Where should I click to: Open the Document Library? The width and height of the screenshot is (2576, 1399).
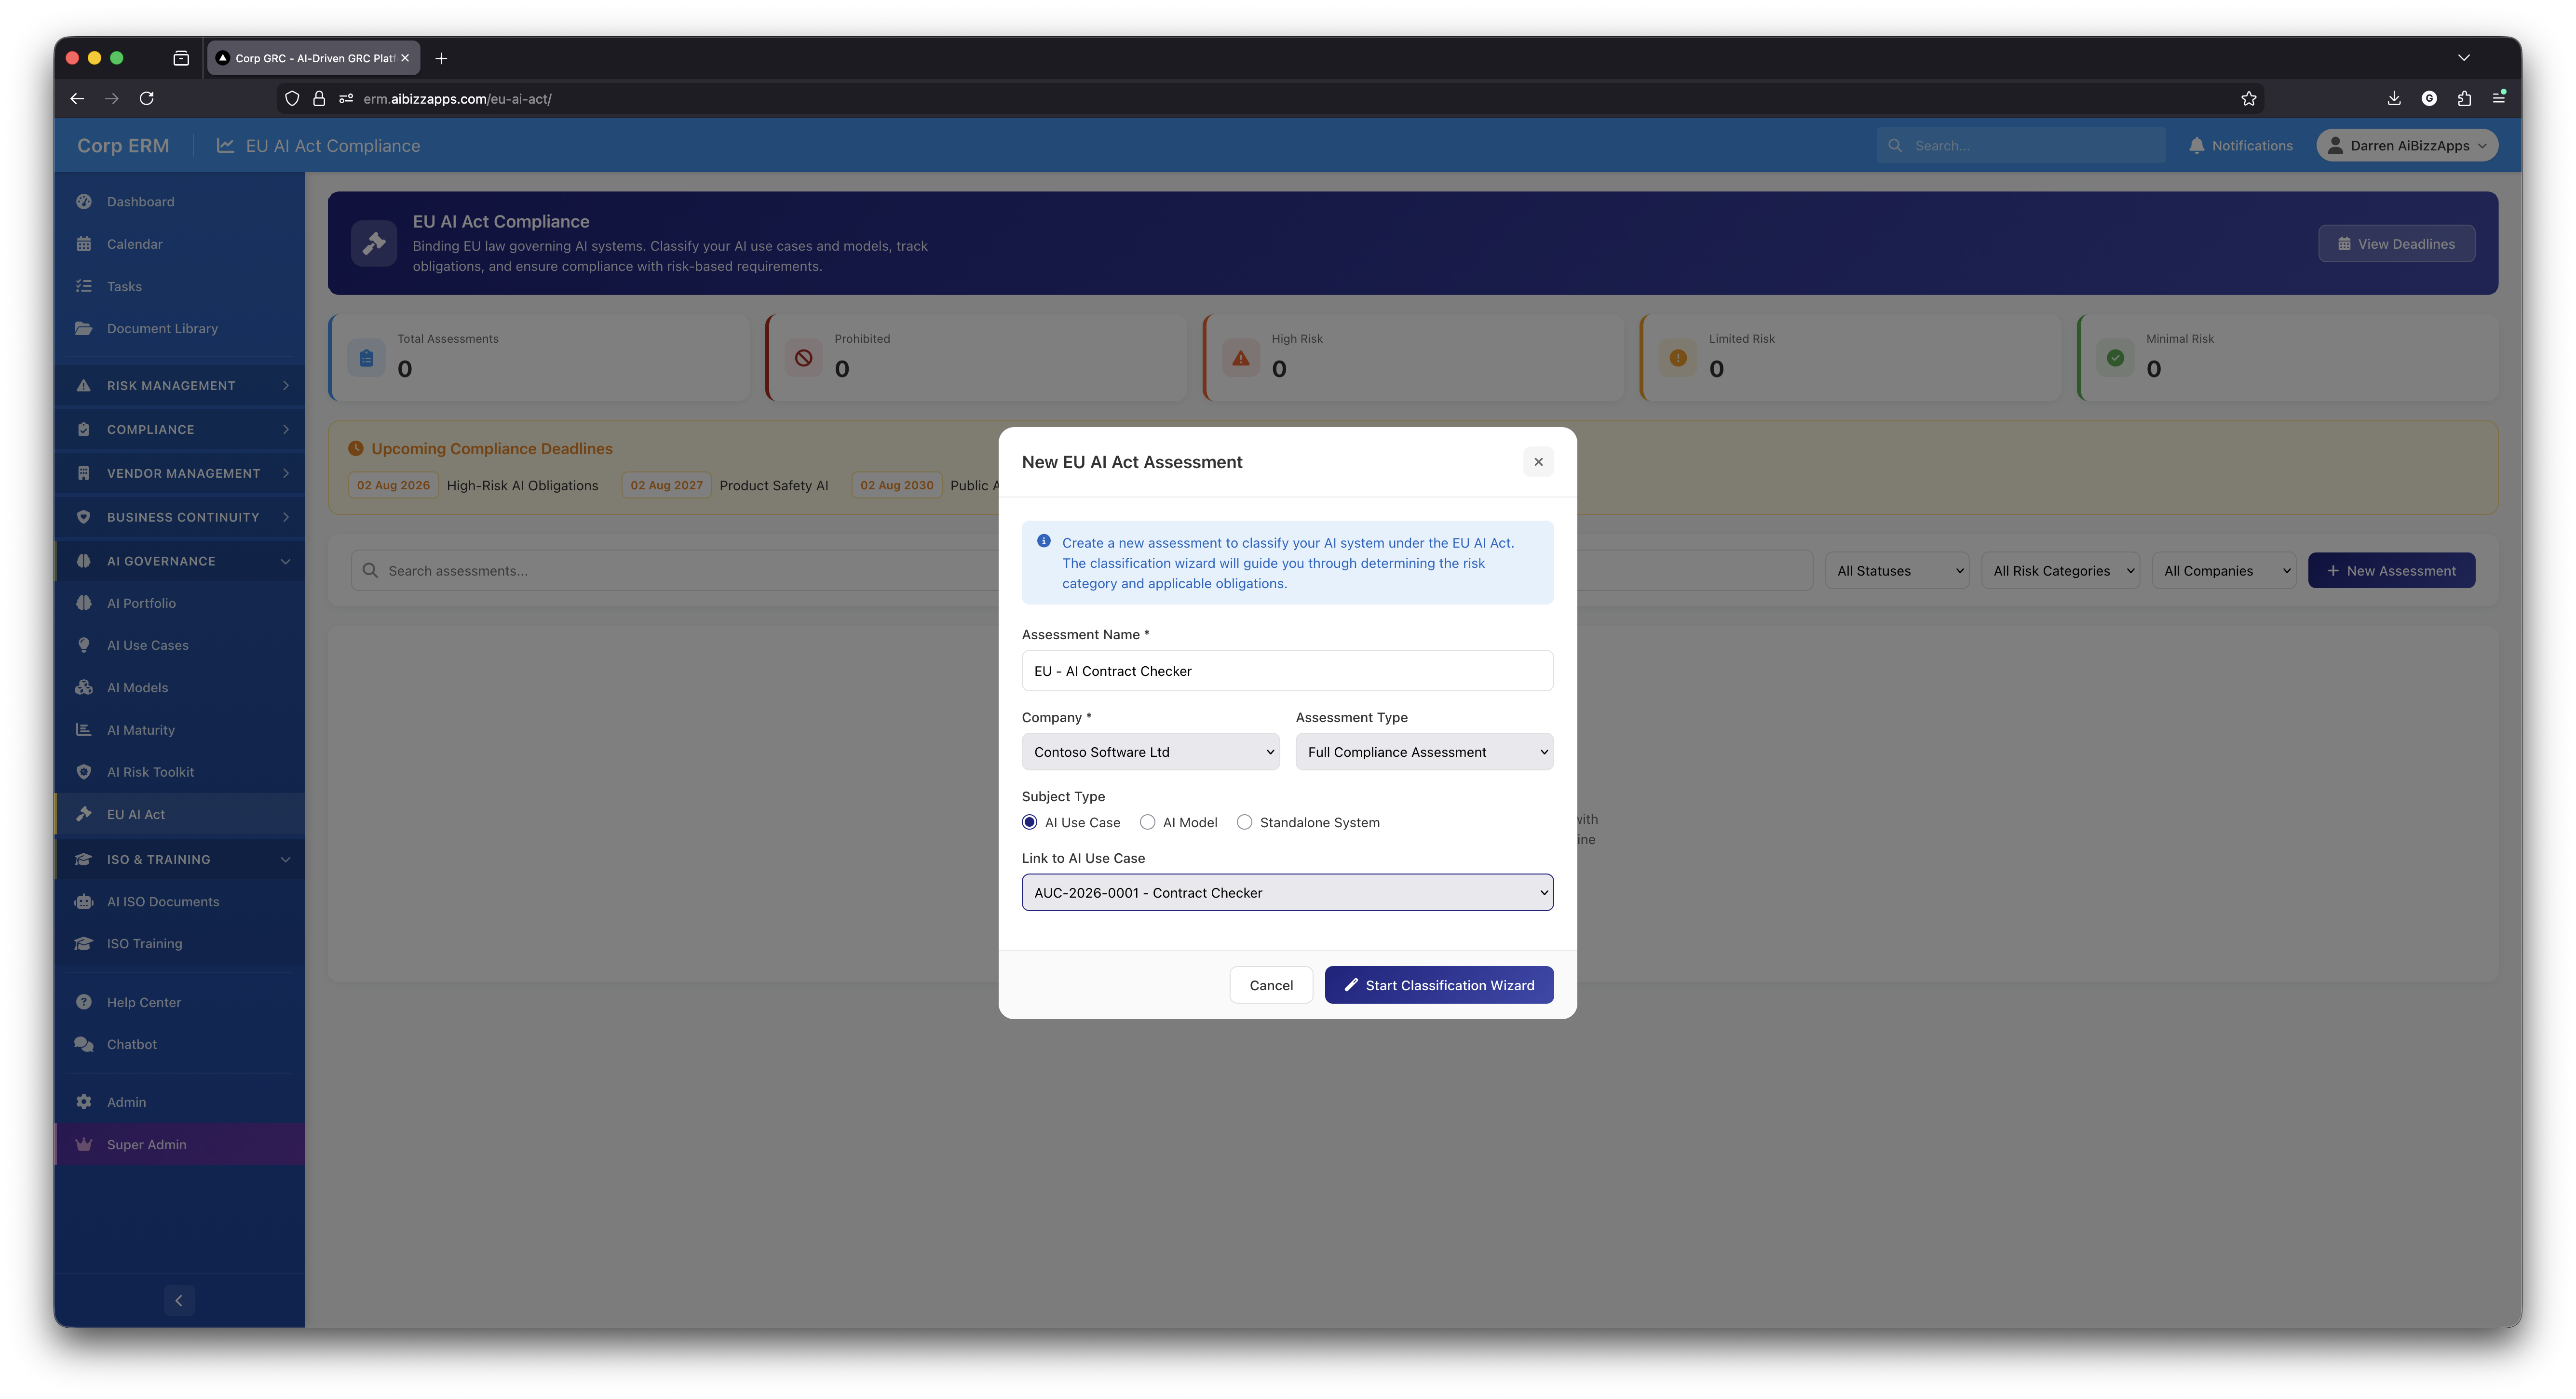pyautogui.click(x=162, y=328)
